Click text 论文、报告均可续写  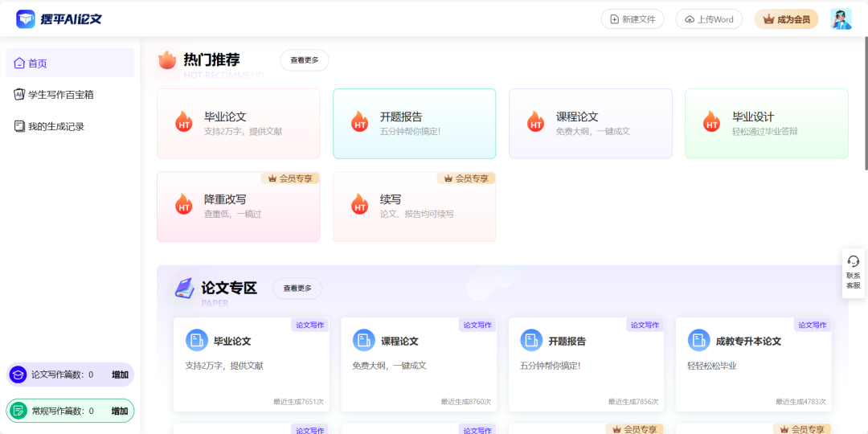coord(417,215)
